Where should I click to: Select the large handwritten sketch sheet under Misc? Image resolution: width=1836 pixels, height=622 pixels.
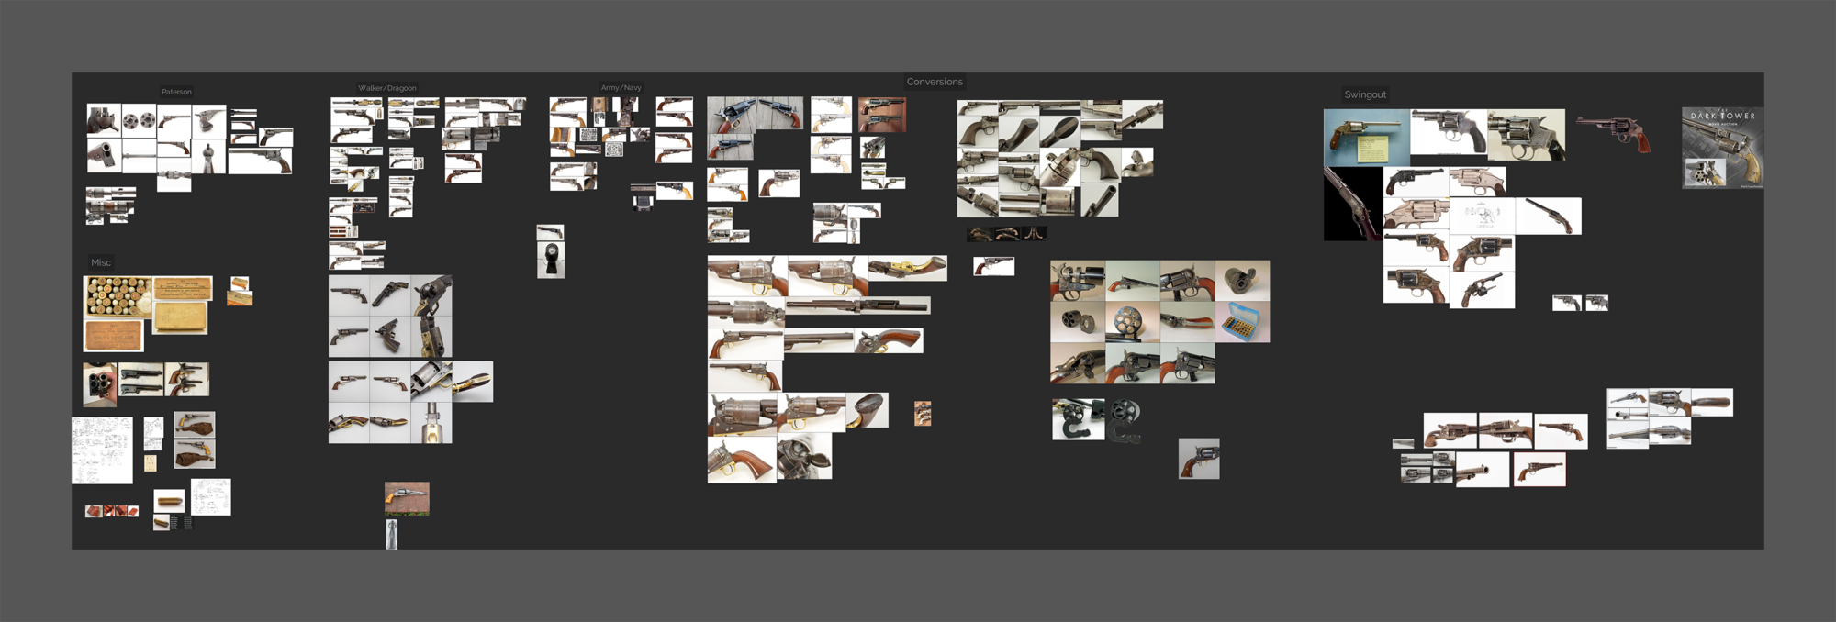[x=102, y=450]
